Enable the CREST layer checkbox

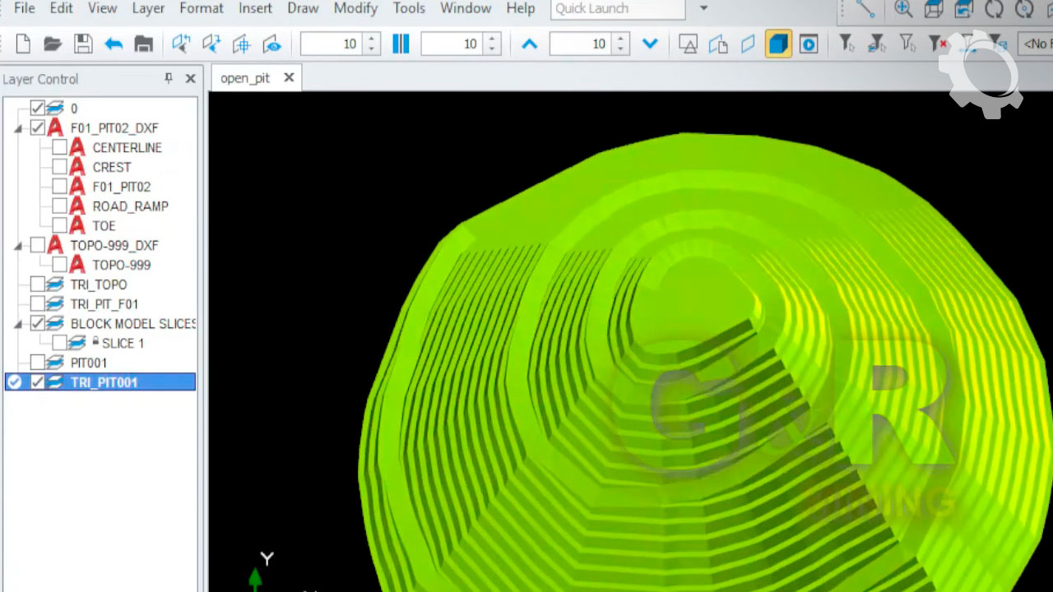click(x=59, y=167)
